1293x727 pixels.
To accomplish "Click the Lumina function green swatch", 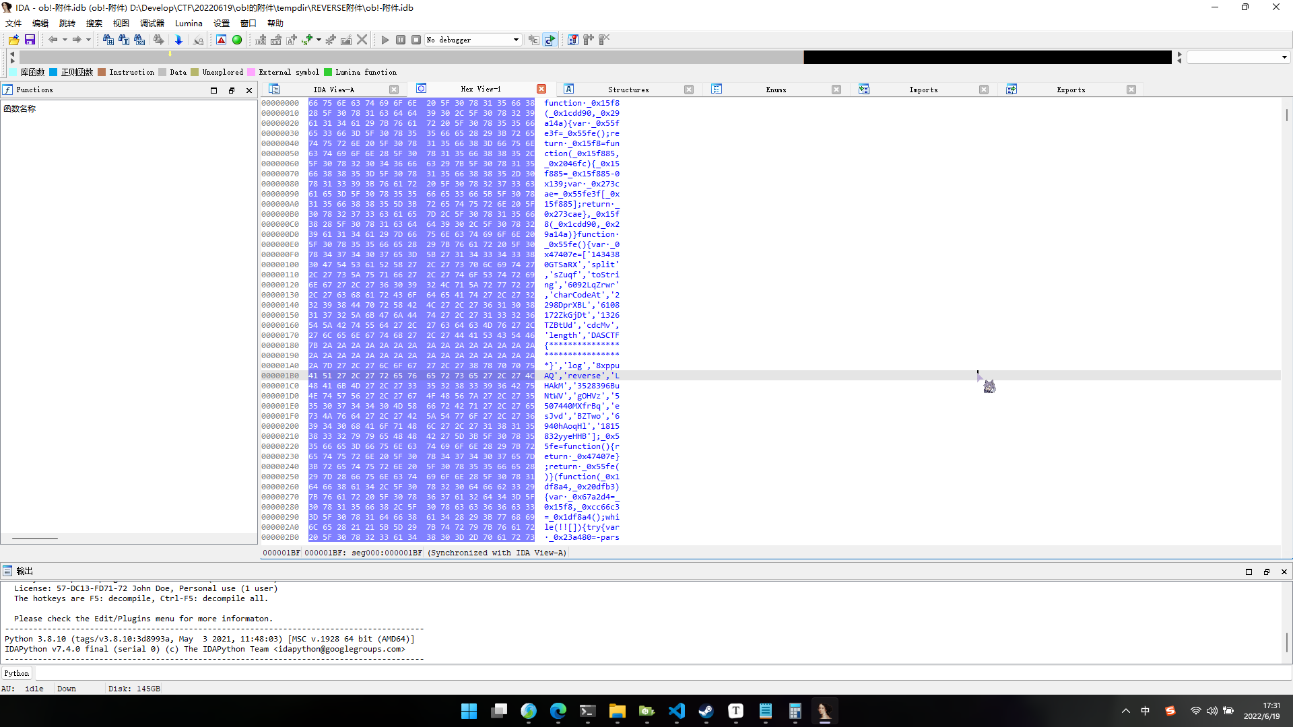I will [328, 72].
